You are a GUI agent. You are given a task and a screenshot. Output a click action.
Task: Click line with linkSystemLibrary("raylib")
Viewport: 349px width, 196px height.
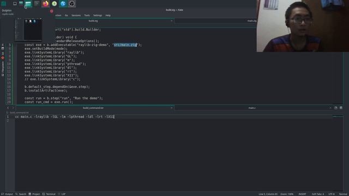[55, 52]
